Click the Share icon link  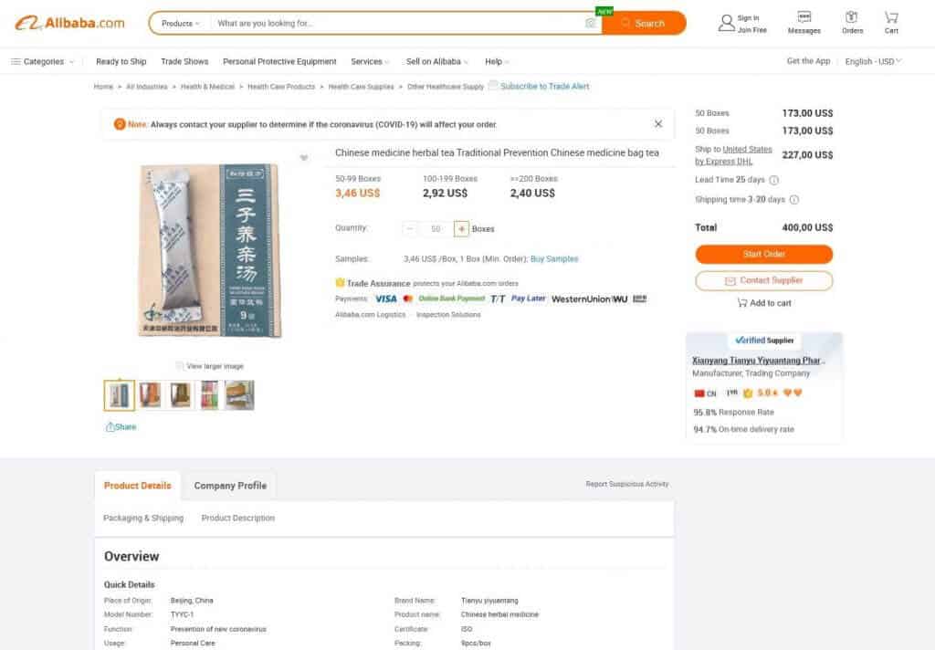[x=121, y=427]
